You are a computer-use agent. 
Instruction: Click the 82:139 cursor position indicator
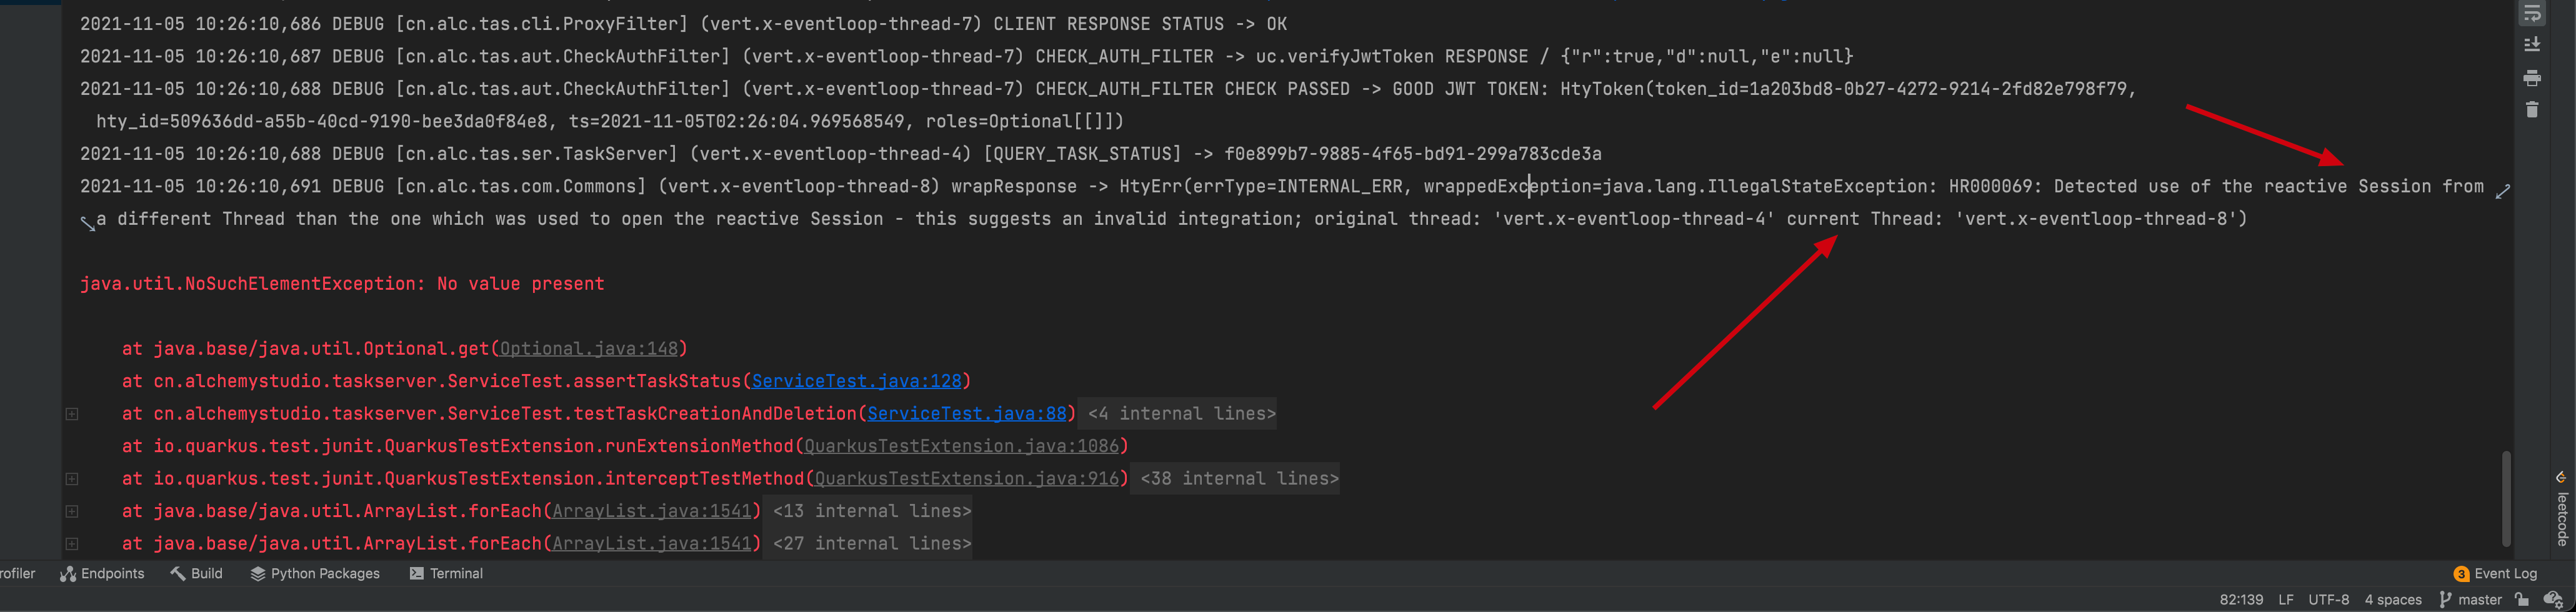[x=2241, y=600]
